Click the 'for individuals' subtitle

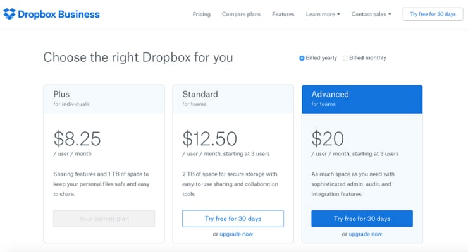71,104
